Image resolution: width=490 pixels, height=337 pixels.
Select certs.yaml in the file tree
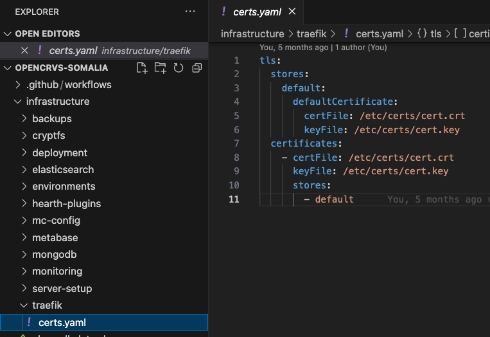pos(62,322)
